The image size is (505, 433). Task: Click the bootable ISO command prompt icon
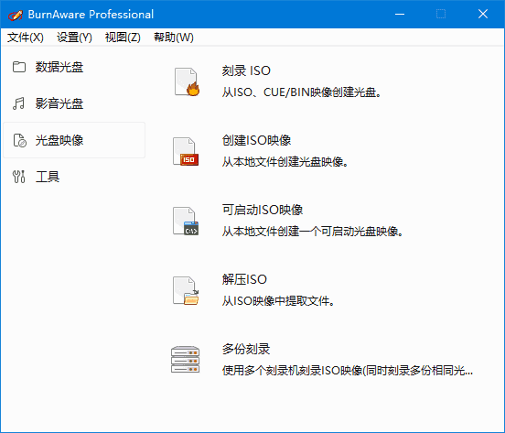pyautogui.click(x=186, y=221)
